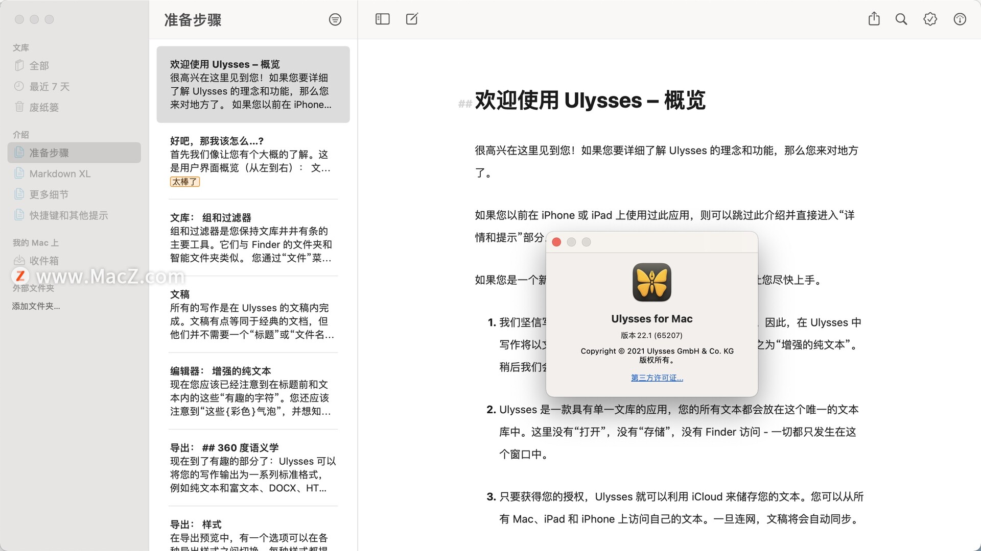Open sheet list filter options icon

tap(335, 19)
